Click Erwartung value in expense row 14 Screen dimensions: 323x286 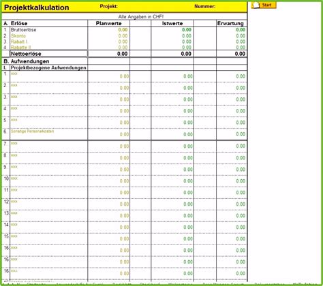pyautogui.click(x=241, y=227)
